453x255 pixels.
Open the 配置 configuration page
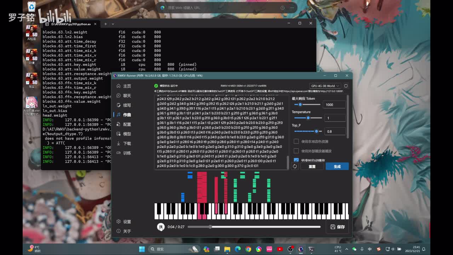point(124,124)
